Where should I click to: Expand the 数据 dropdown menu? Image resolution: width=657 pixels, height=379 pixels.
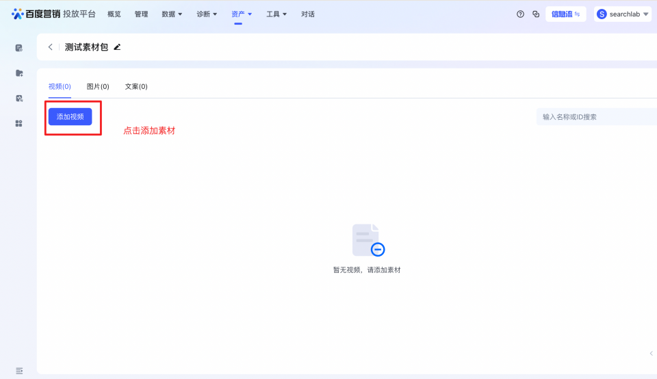[x=172, y=14]
